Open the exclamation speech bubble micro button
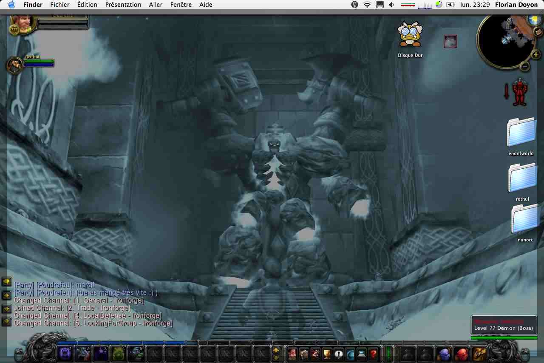Image resolution: width=544 pixels, height=363 pixels. [338, 354]
